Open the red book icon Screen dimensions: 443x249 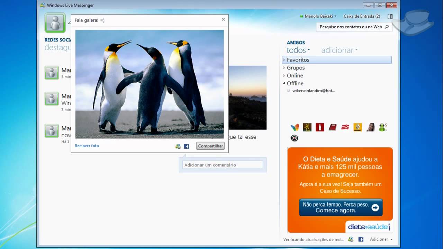(x=332, y=127)
